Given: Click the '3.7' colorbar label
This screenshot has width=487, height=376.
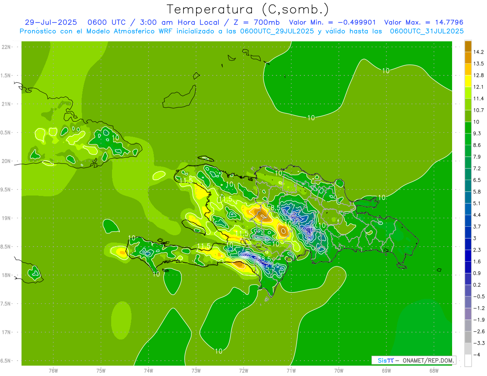Looking at the screenshot, I should (477, 227).
